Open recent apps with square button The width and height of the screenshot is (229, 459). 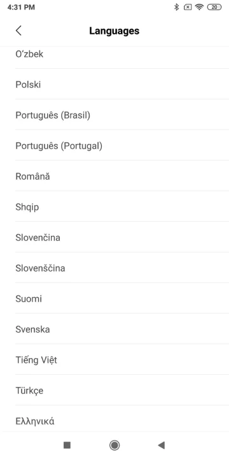[x=67, y=445]
